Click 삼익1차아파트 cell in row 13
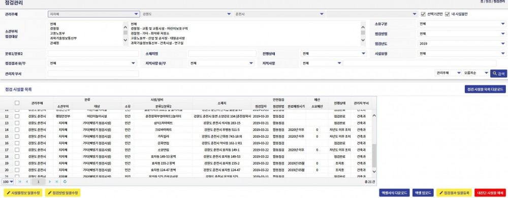 click(163, 123)
